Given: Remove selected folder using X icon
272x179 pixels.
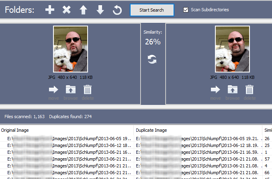Looking at the screenshot, I should click(x=66, y=10).
